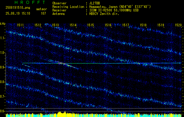This screenshot has width=184, height=117.
Task: Click the 1515 time marker
Action: coord(90,25)
